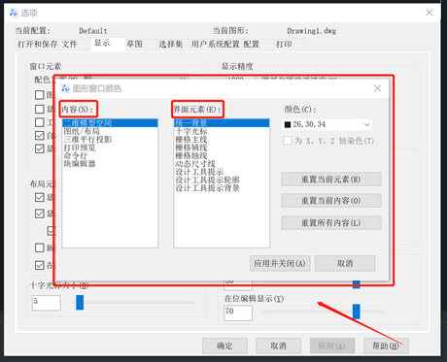Select 统一背景 in the 界面元素 list
The height and width of the screenshot is (362, 447).
[x=222, y=123]
